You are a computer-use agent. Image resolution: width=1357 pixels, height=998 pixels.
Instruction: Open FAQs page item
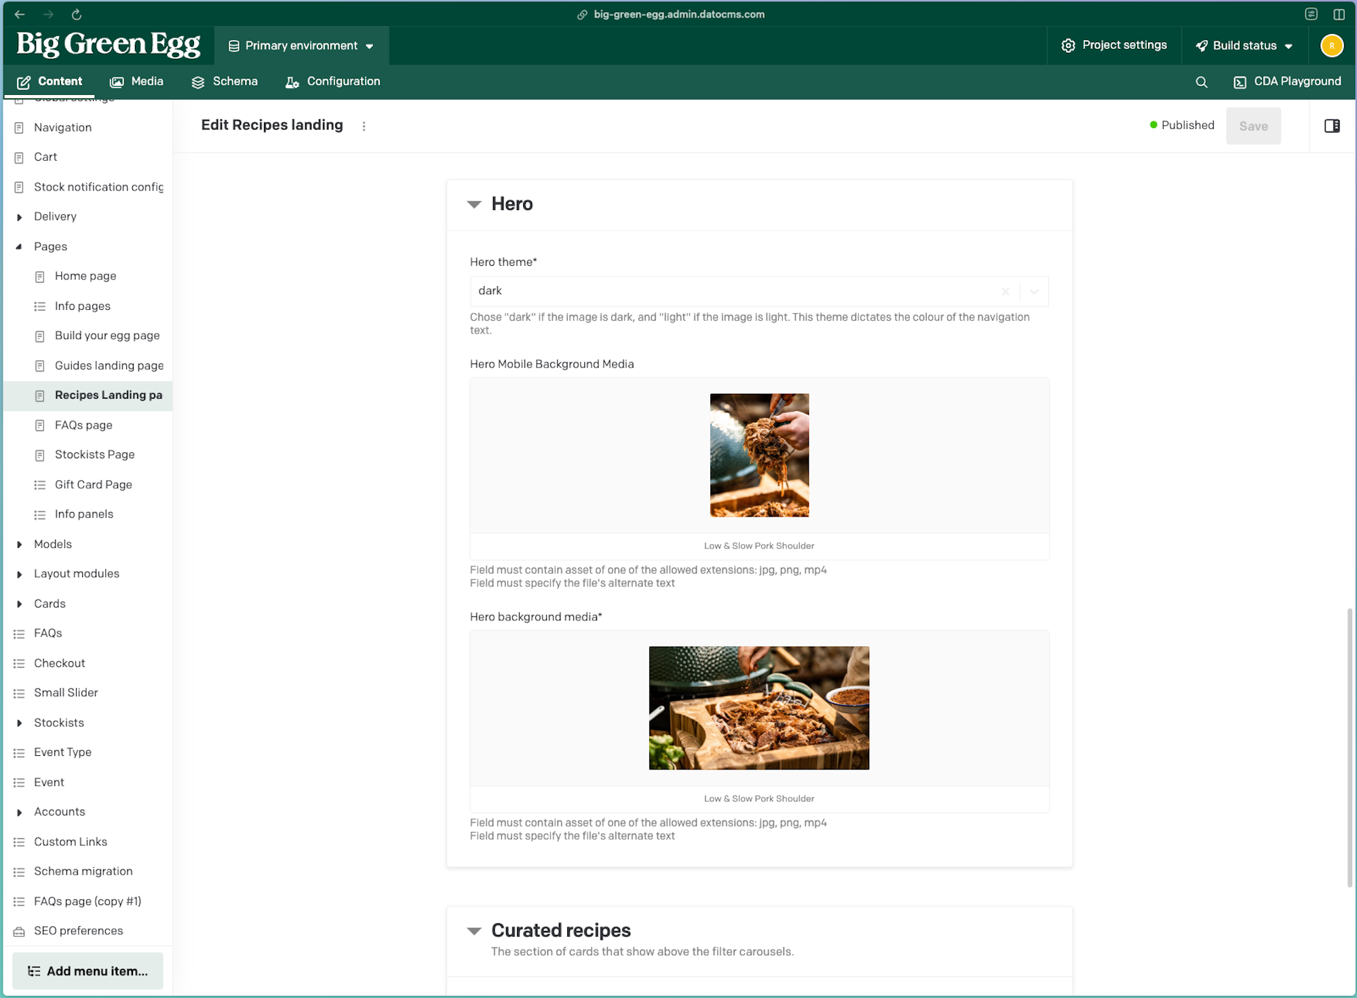coord(87,425)
